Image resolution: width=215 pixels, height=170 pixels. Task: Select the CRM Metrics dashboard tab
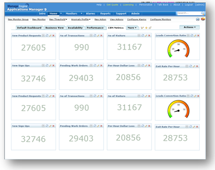pyautogui.click(x=116, y=28)
